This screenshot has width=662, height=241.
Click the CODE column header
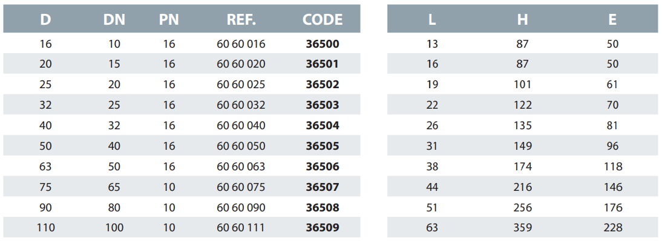point(323,19)
